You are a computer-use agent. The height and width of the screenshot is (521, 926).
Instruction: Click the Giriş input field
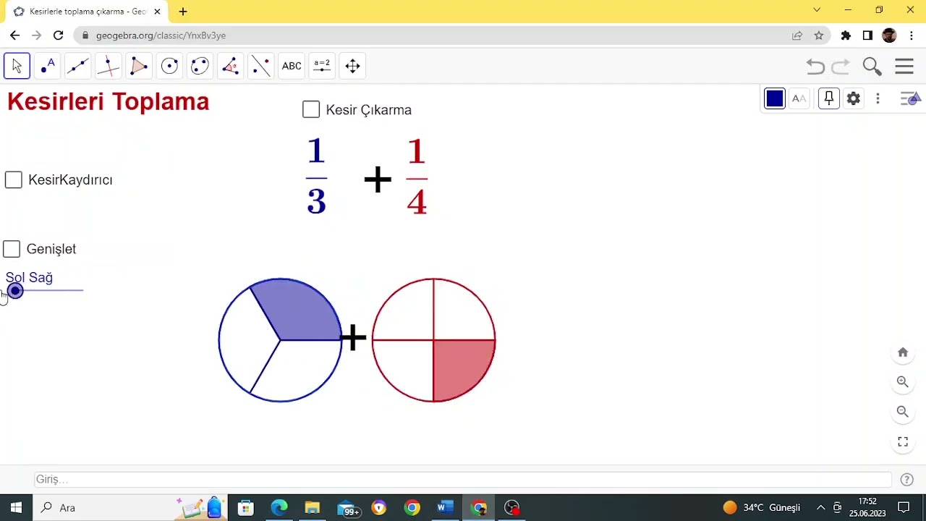463,479
